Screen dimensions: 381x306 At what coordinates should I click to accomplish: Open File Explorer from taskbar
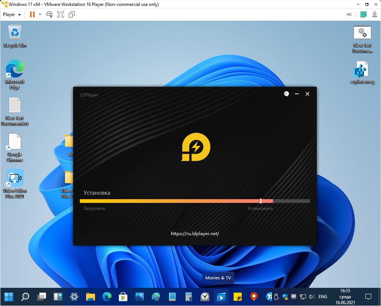[90, 296]
